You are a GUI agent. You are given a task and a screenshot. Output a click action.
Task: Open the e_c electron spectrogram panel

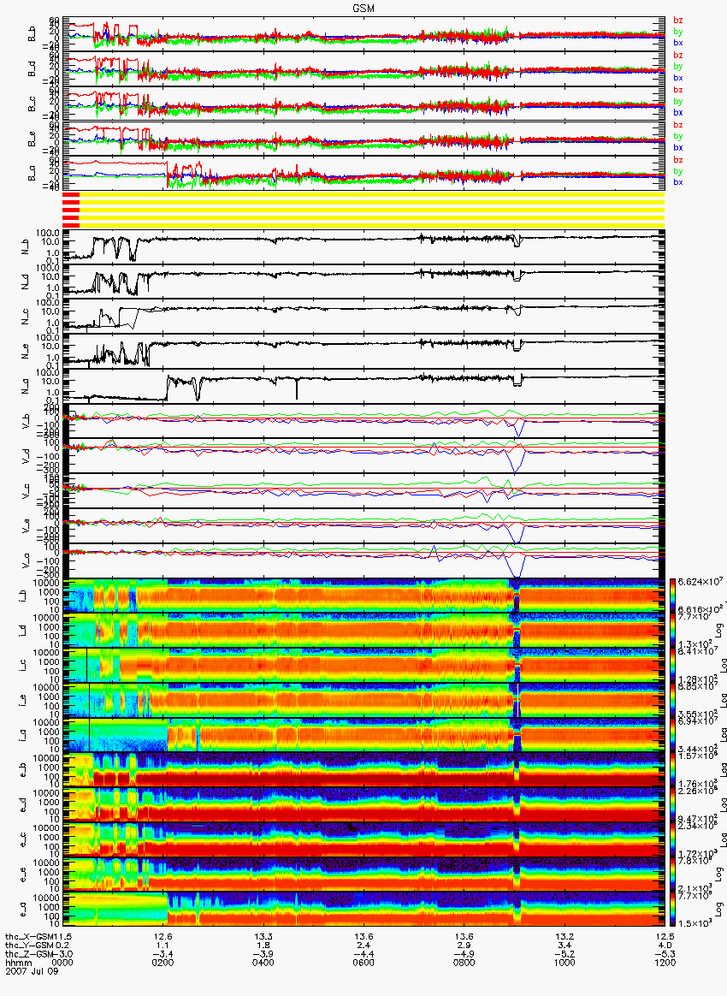(x=362, y=840)
